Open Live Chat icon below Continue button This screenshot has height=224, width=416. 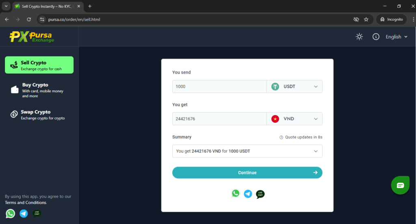point(260,194)
